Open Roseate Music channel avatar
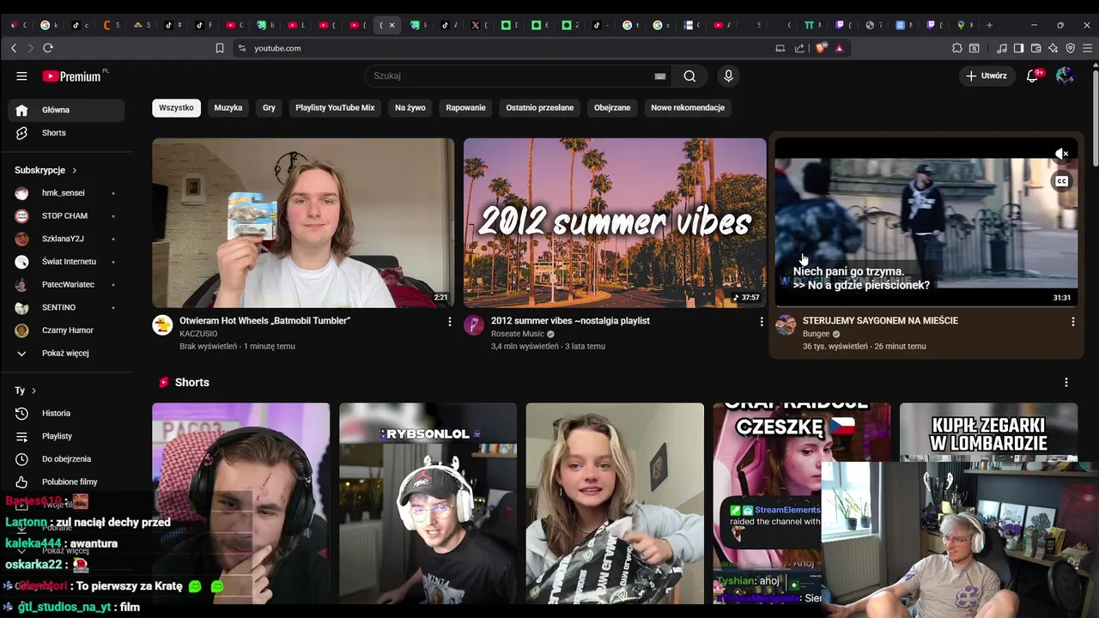 [x=474, y=325]
